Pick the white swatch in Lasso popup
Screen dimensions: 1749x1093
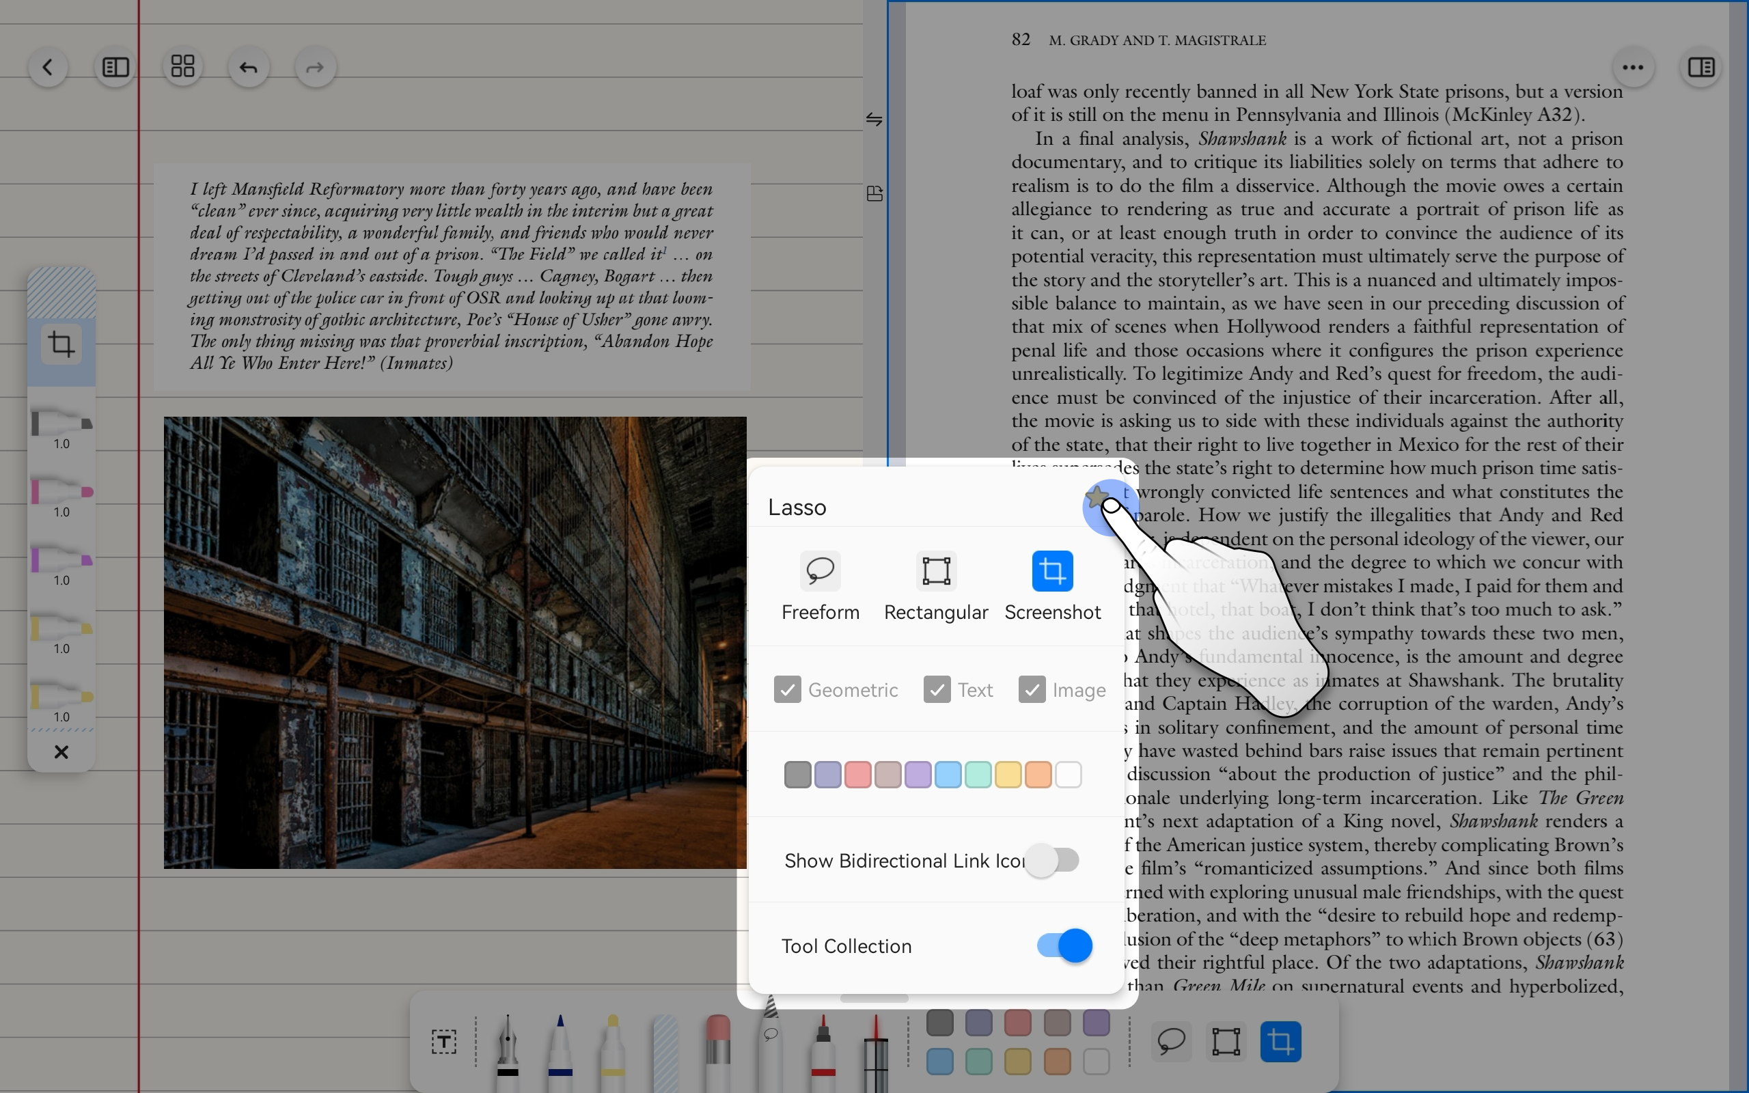1069,774
